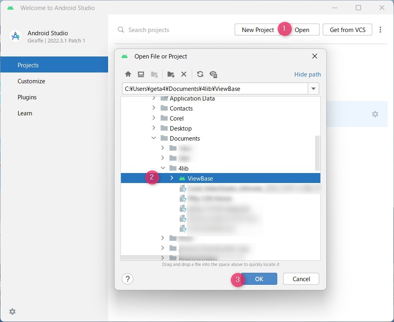This screenshot has width=394, height=322.
Task: Expand the ViewBase project node
Action: (x=172, y=178)
